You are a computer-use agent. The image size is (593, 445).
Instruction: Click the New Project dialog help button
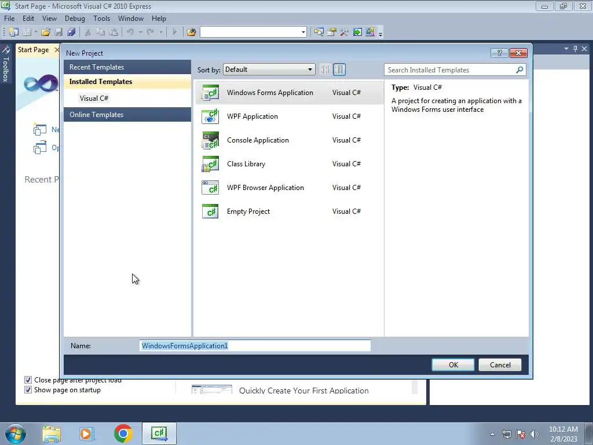pyautogui.click(x=499, y=53)
